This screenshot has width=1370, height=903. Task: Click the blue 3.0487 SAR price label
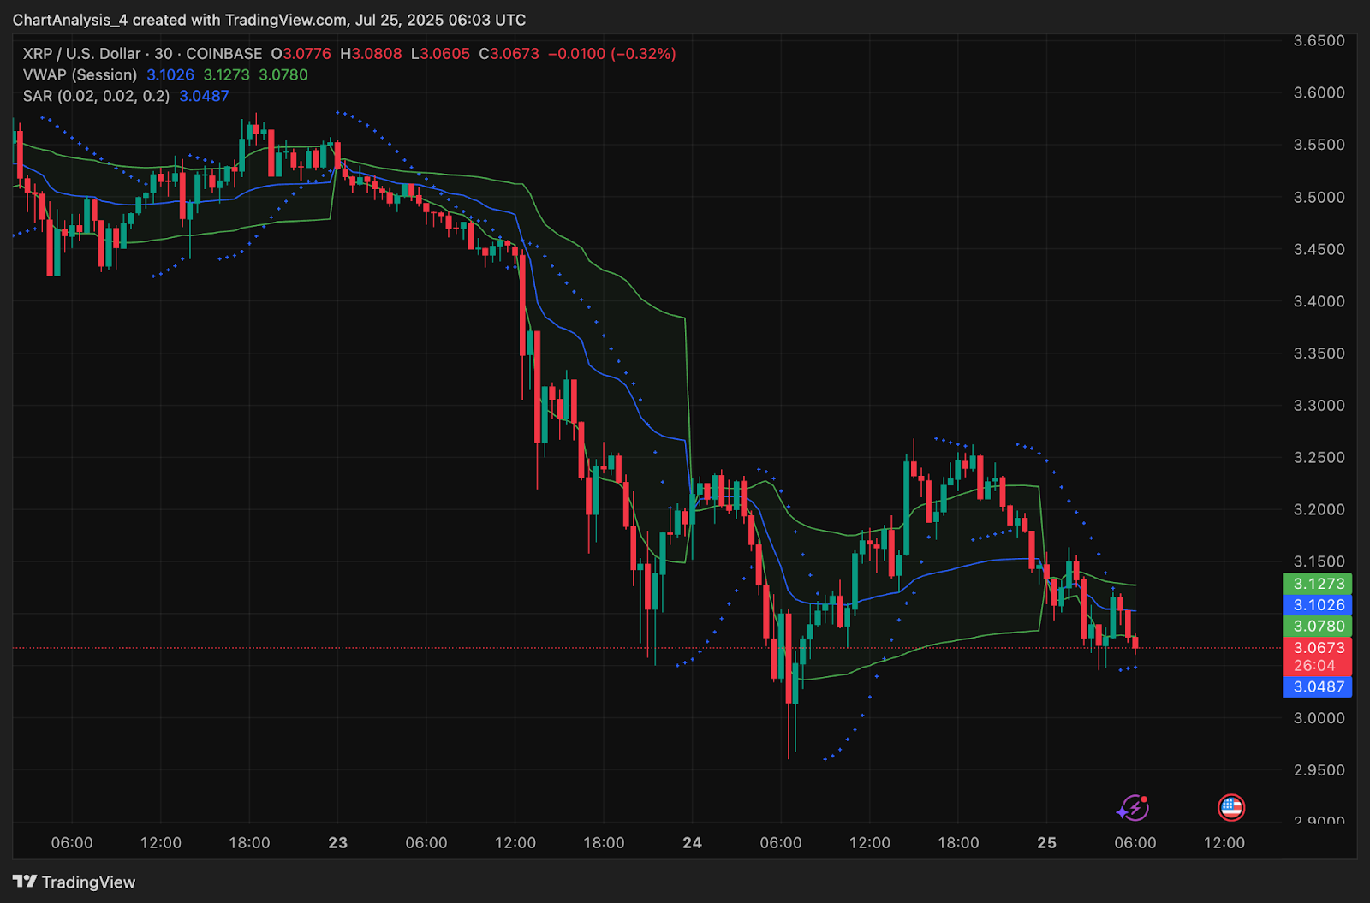coord(1317,686)
